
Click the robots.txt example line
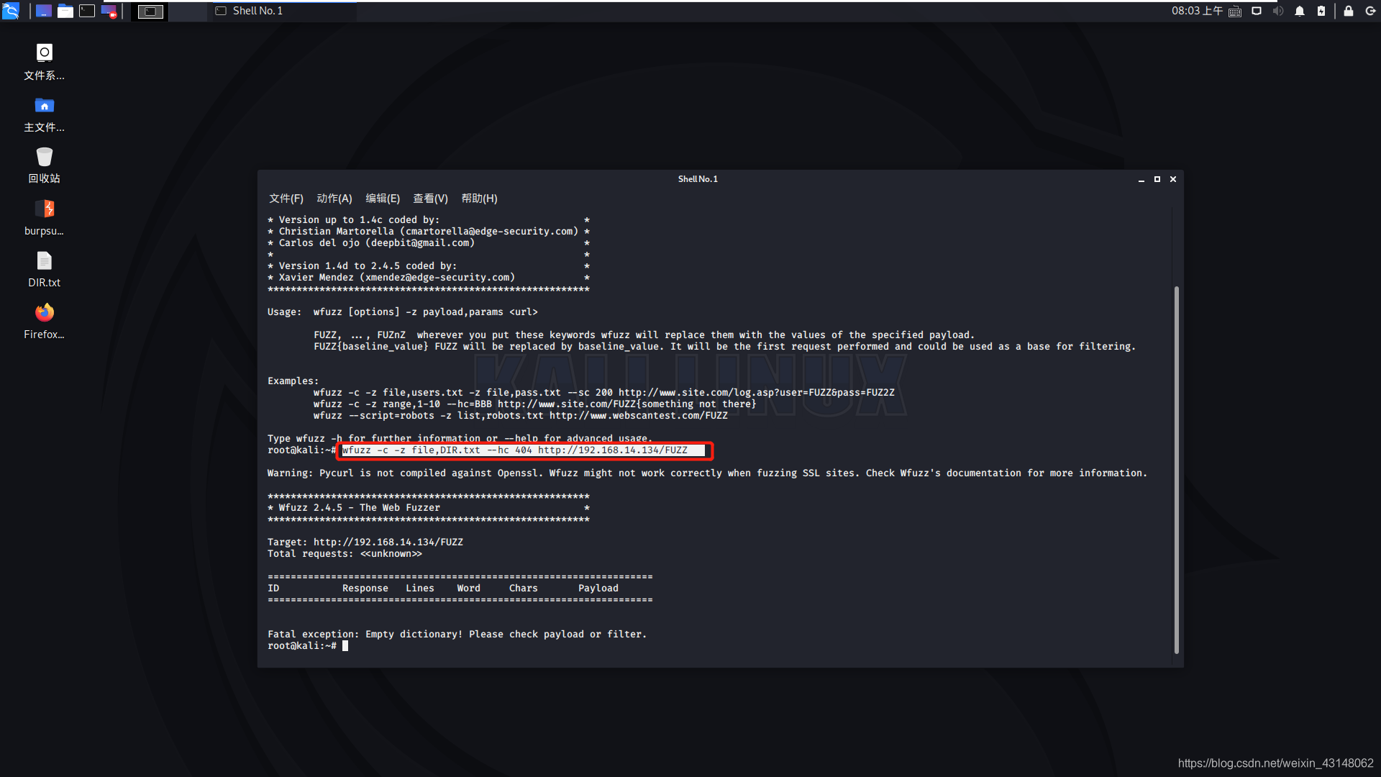coord(521,416)
